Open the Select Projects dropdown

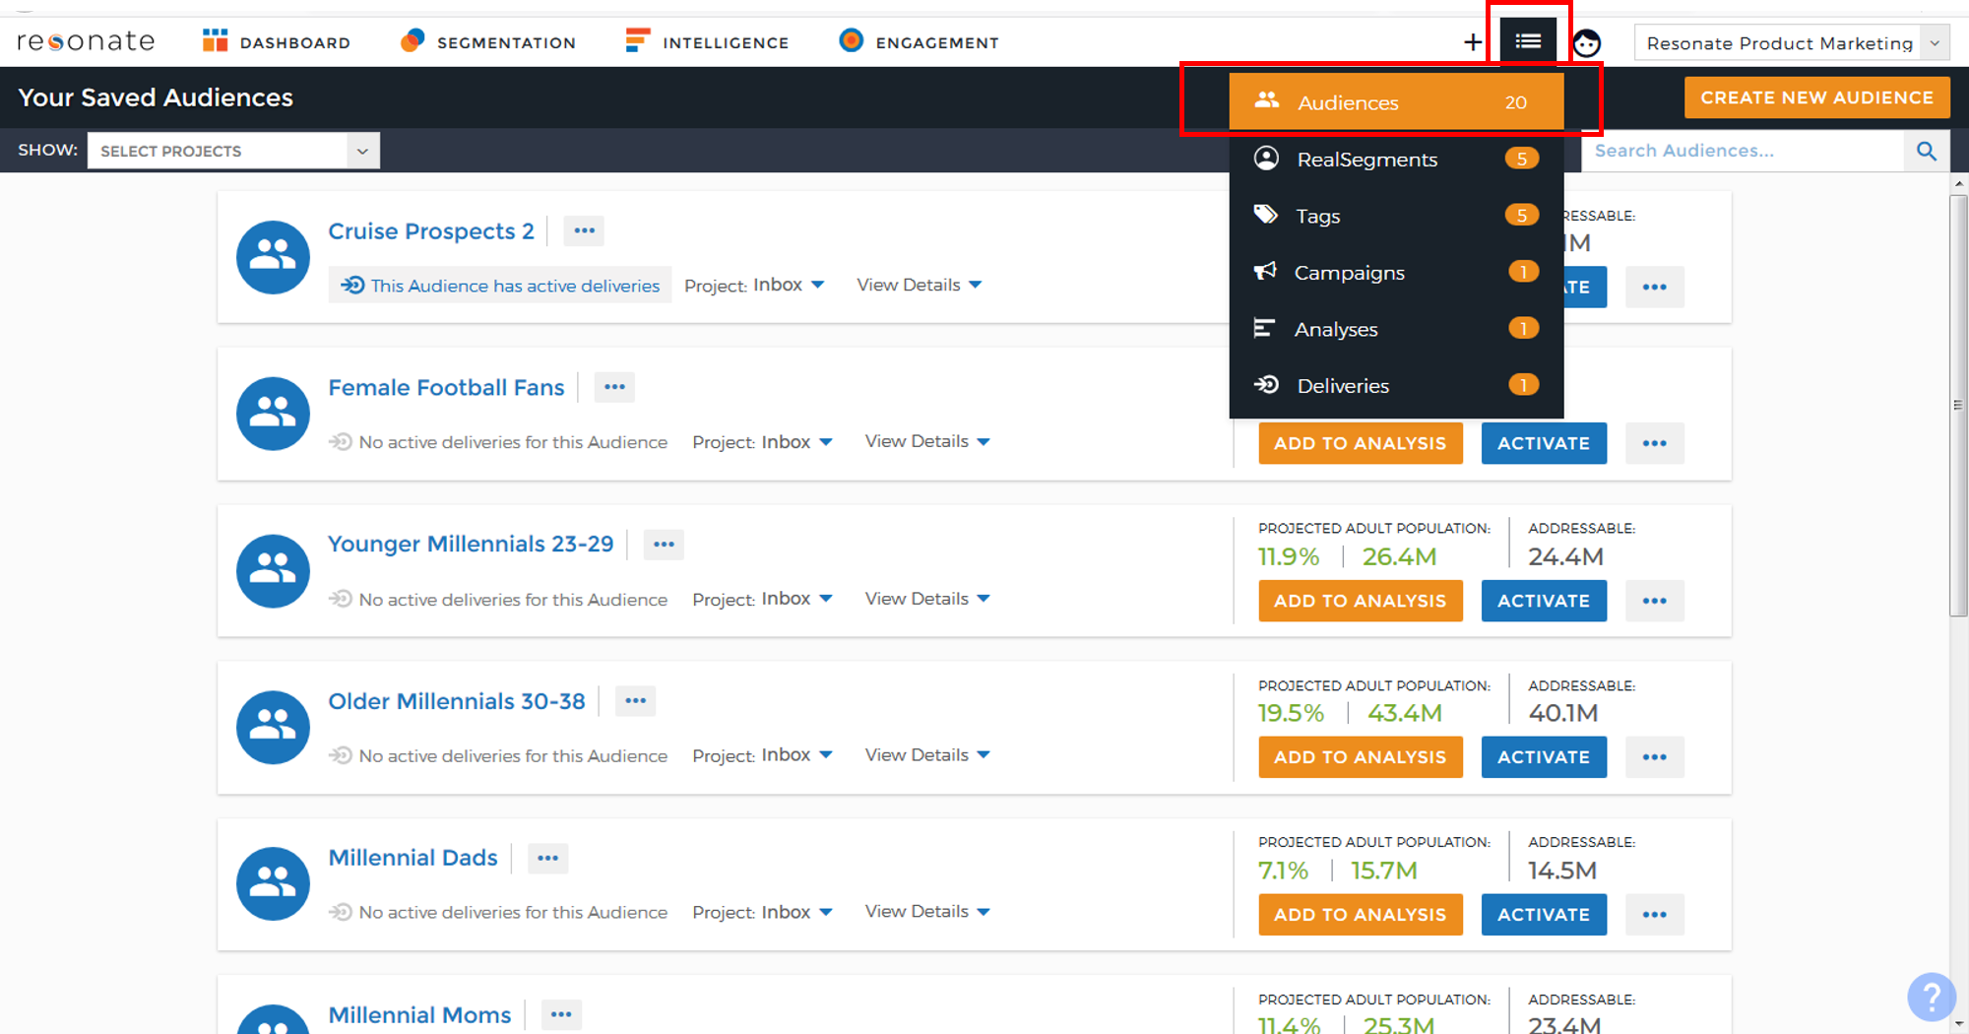click(x=233, y=151)
